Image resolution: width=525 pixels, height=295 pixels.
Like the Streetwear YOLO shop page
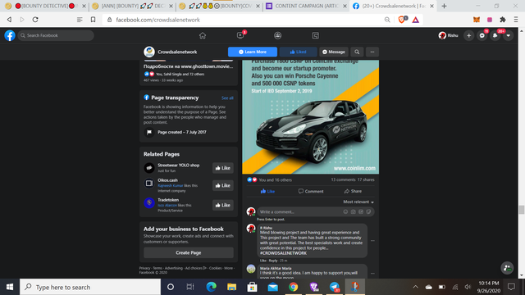[222, 168]
